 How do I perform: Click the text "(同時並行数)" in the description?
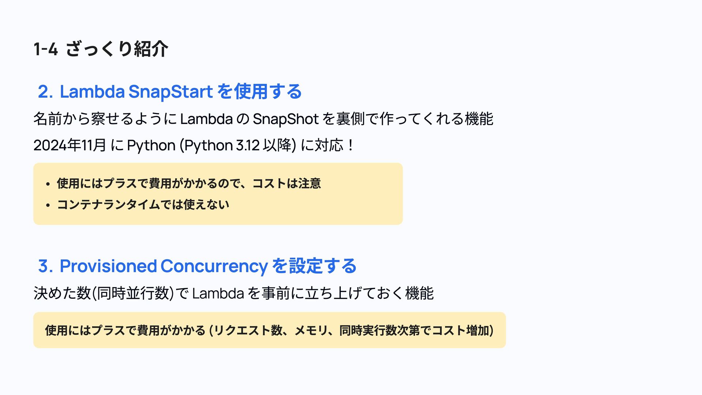point(133,293)
